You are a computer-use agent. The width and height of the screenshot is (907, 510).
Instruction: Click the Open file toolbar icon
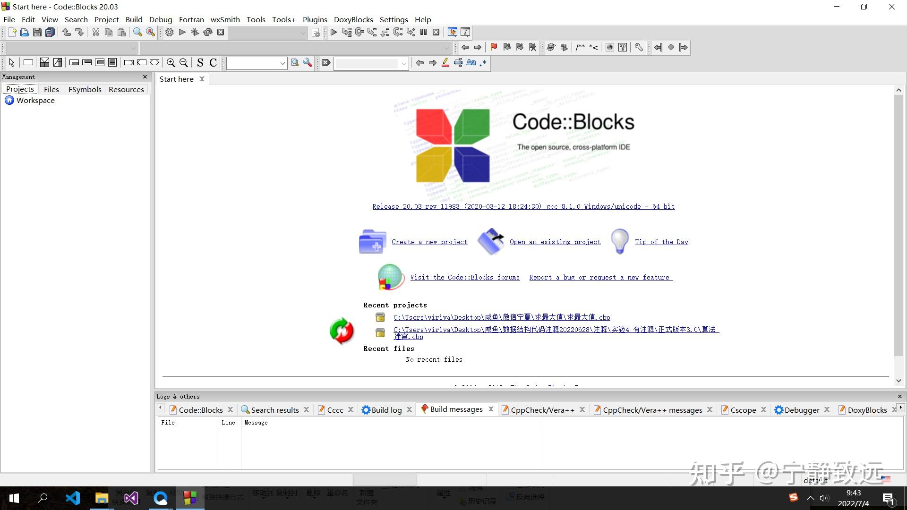[x=25, y=32]
